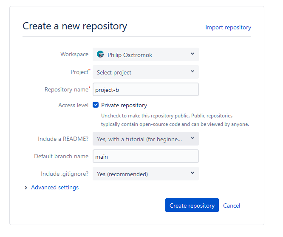Open the Select project dropdown
Image resolution: width=283 pixels, height=237 pixels.
pos(146,72)
